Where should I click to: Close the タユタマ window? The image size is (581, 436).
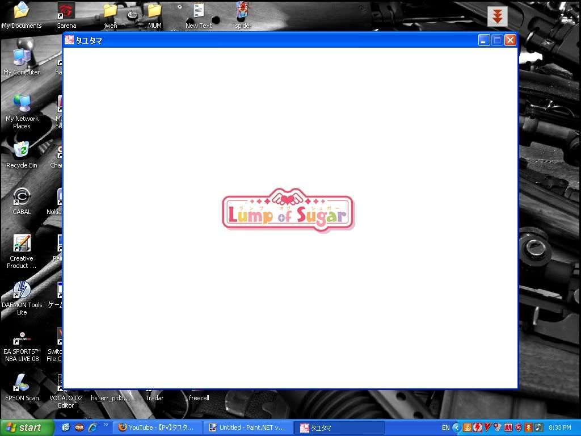pos(510,40)
